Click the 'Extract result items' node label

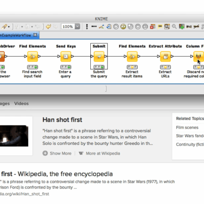pos(132,74)
